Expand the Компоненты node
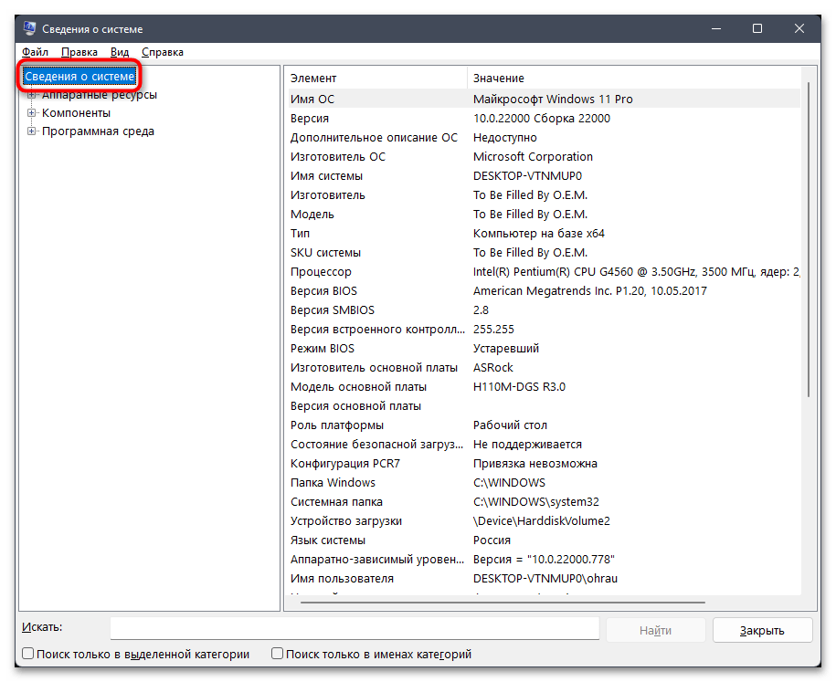 31,113
